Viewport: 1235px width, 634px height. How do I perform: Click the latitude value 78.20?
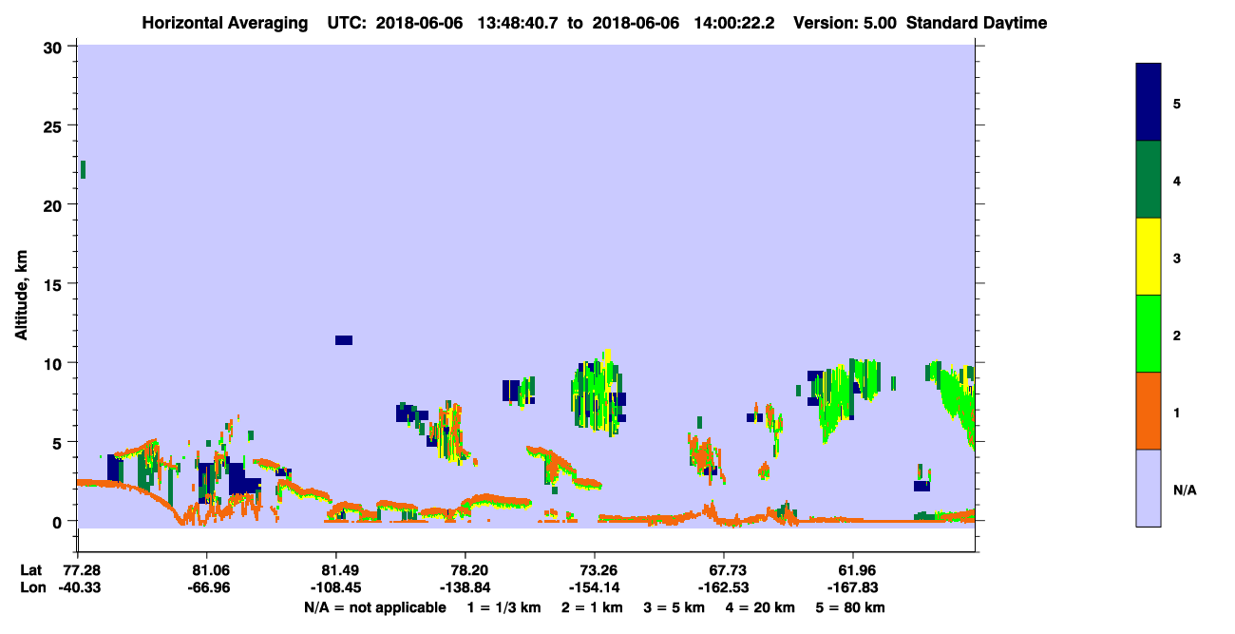tap(465, 570)
